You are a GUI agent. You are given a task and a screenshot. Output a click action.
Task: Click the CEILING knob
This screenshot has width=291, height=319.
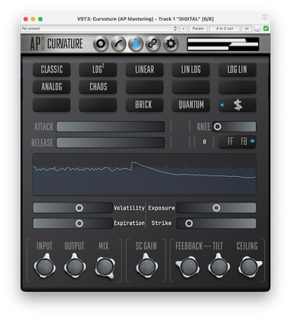coord(250,266)
